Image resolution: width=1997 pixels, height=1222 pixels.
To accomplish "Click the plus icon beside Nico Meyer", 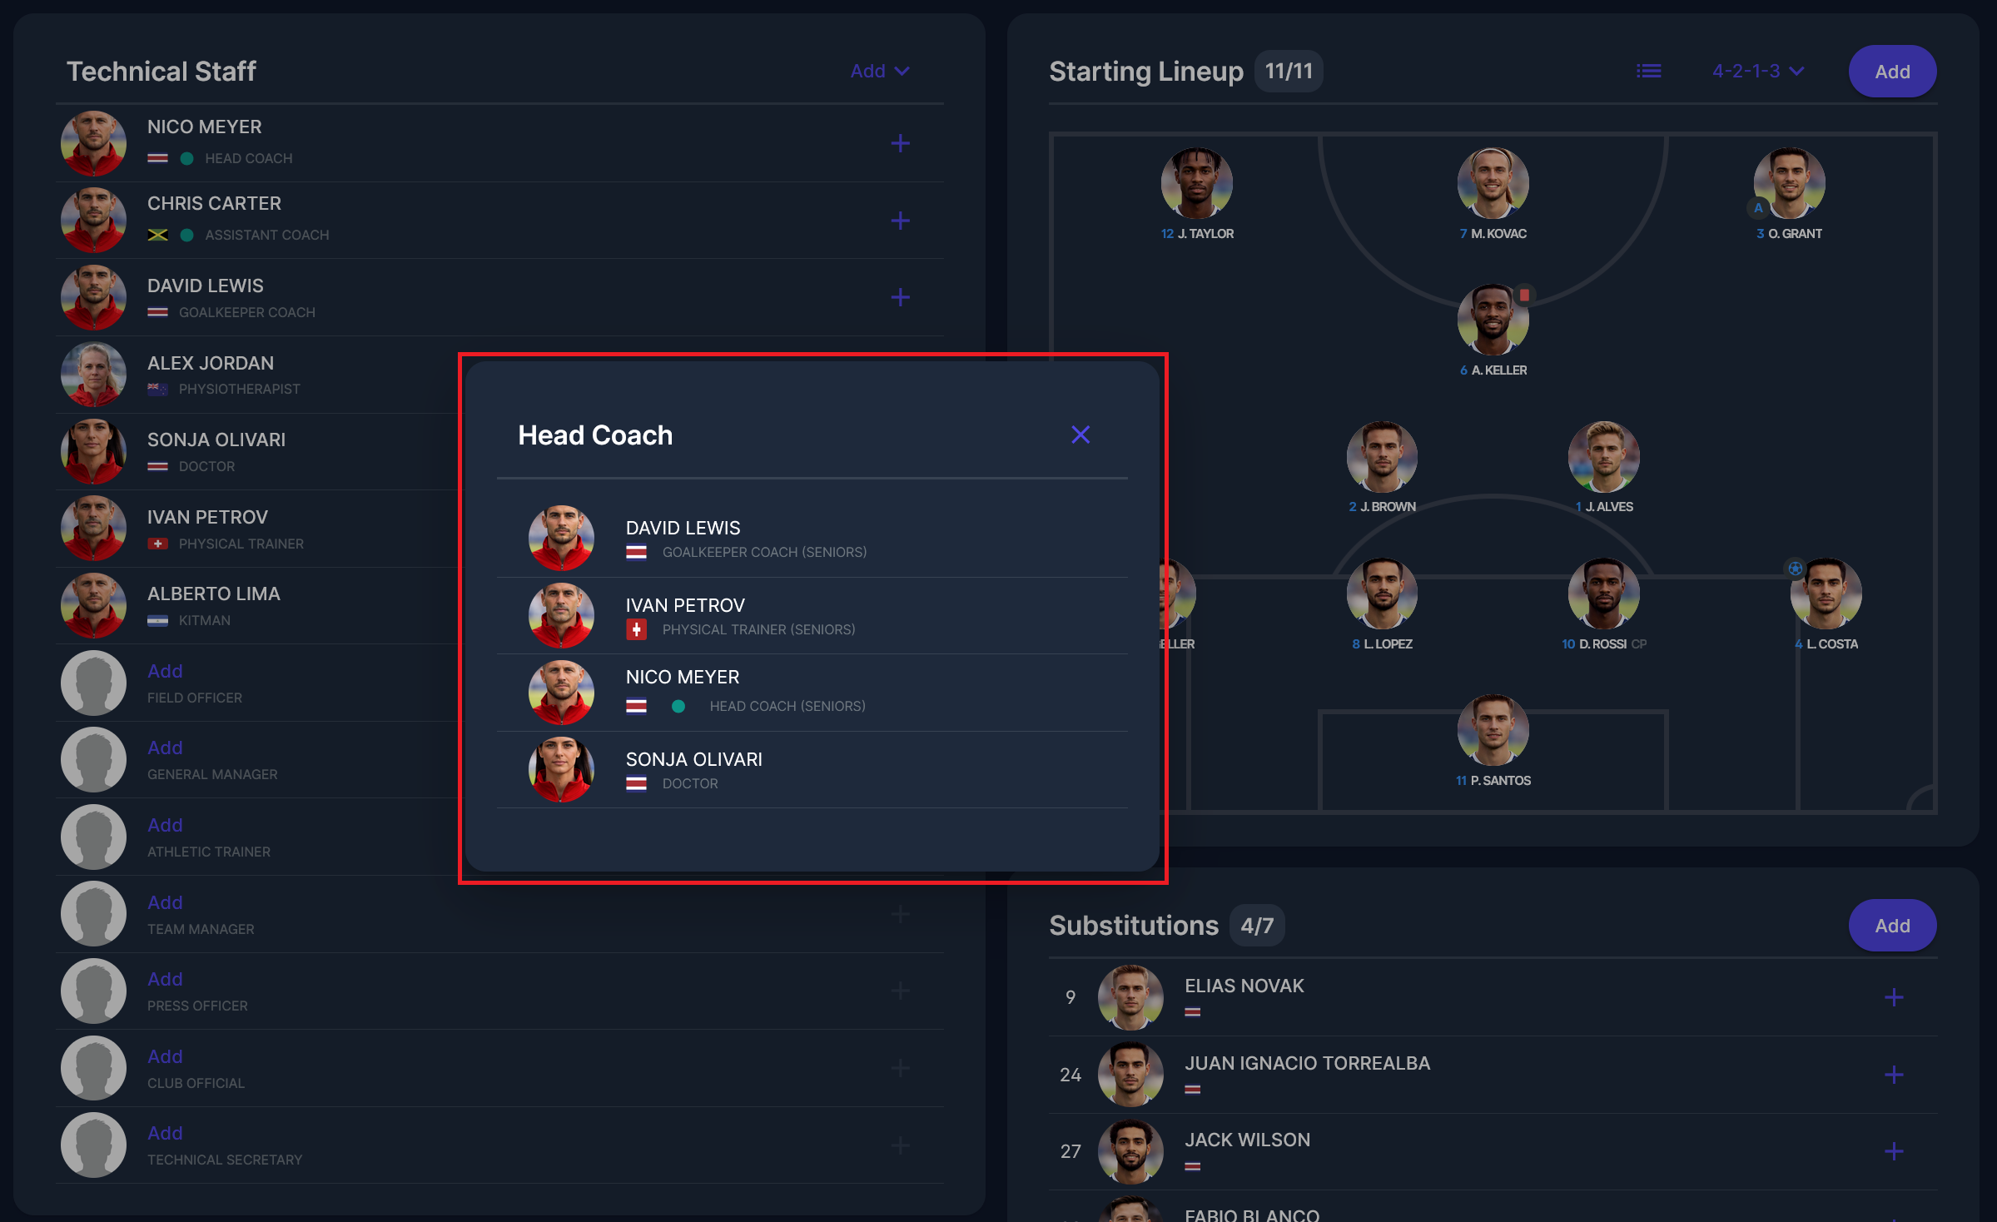I will click(x=900, y=143).
